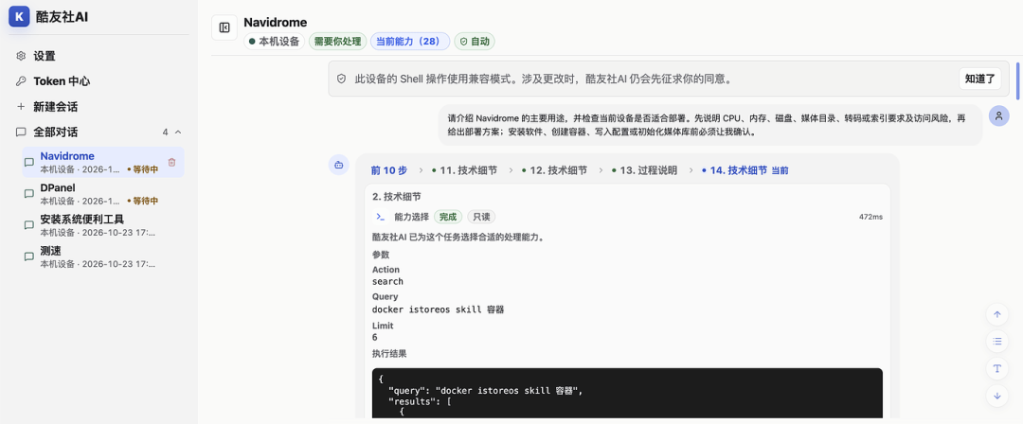Select current step 14. 技术细节
Screen dimensions: 1023x424
(745, 170)
